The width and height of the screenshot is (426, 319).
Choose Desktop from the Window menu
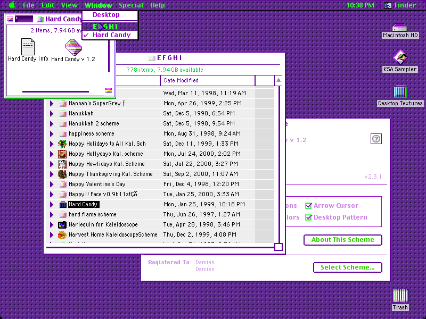tap(110, 15)
